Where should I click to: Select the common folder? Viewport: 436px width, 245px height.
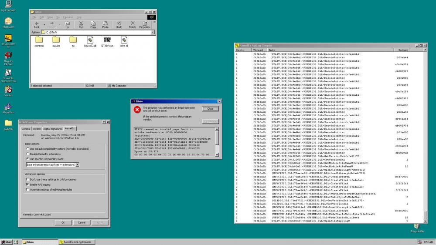[x=39, y=42]
